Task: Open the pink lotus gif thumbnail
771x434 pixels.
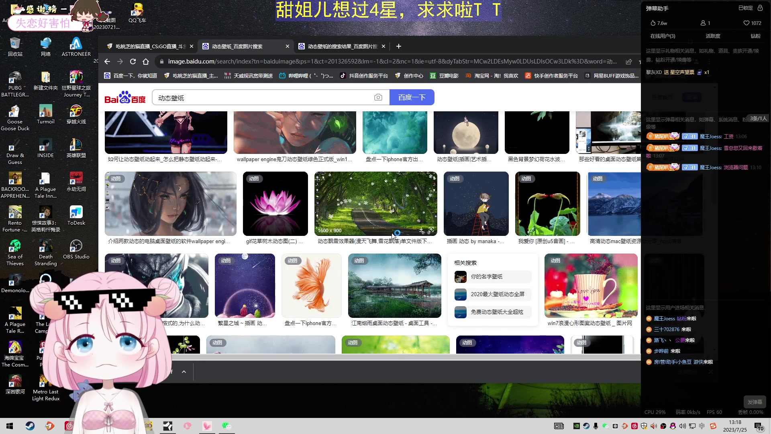Action: [x=275, y=204]
